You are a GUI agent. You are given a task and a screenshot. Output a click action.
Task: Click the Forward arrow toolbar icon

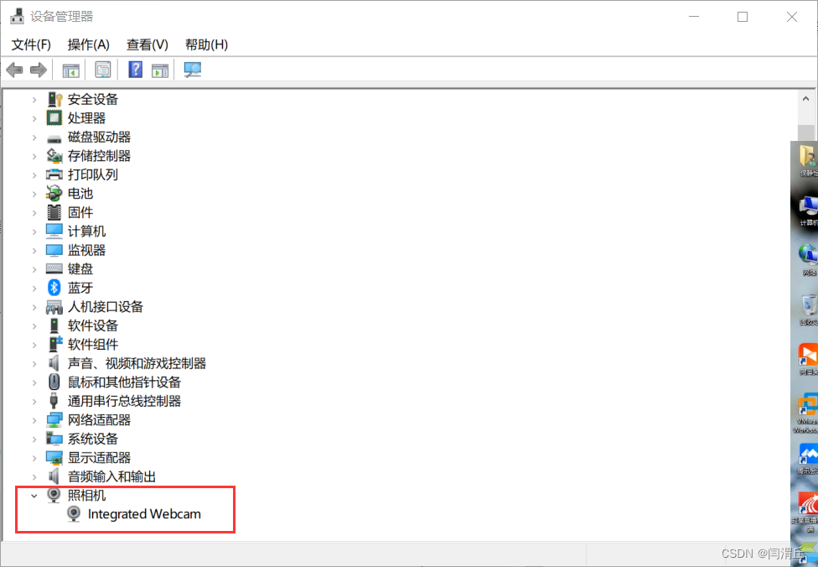39,70
